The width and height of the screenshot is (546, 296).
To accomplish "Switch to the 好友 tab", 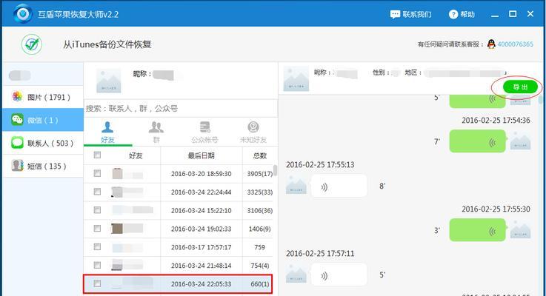I will [x=107, y=132].
